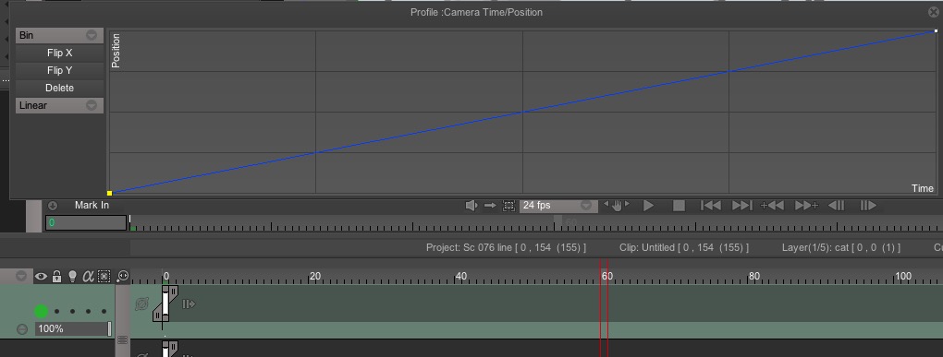Step back one frame
The image size is (943, 357).
(x=837, y=206)
